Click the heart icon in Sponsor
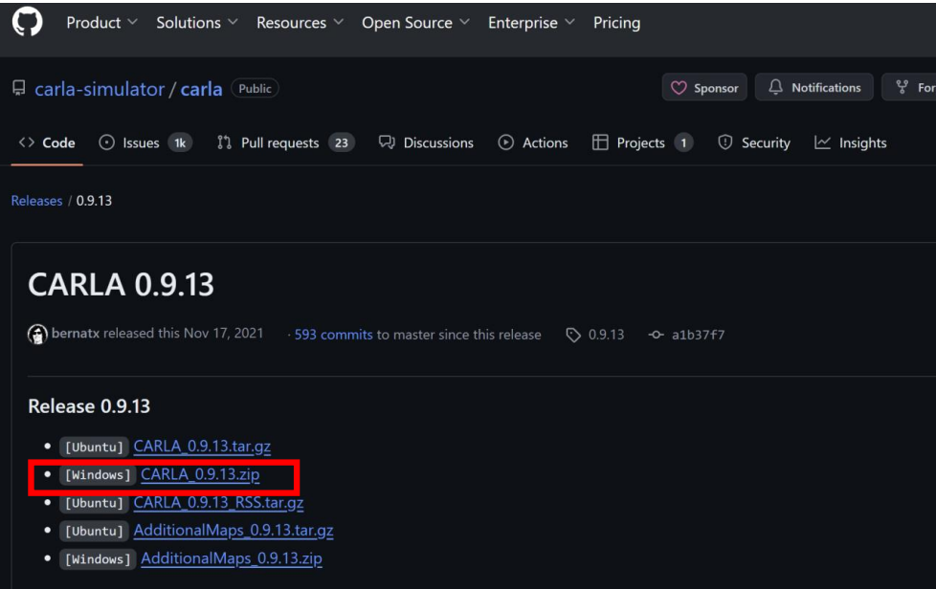The height and width of the screenshot is (589, 936). (x=679, y=88)
